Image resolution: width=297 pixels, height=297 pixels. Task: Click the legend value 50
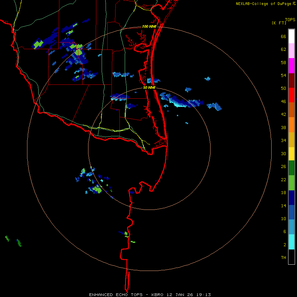283,88
